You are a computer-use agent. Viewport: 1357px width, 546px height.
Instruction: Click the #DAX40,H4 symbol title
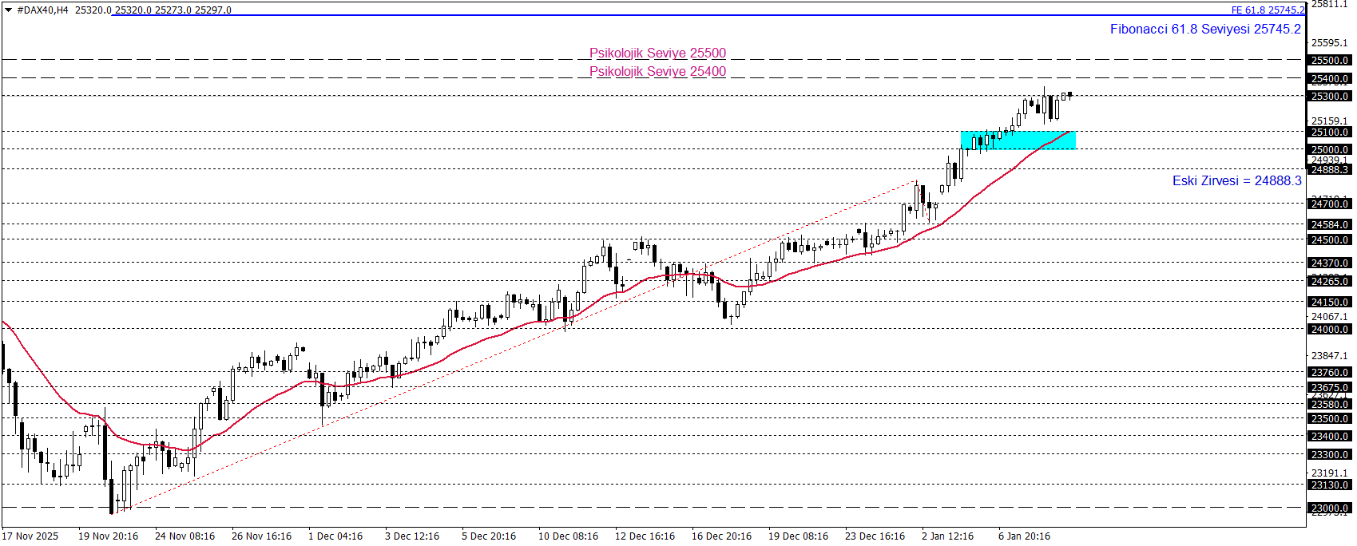[x=42, y=10]
